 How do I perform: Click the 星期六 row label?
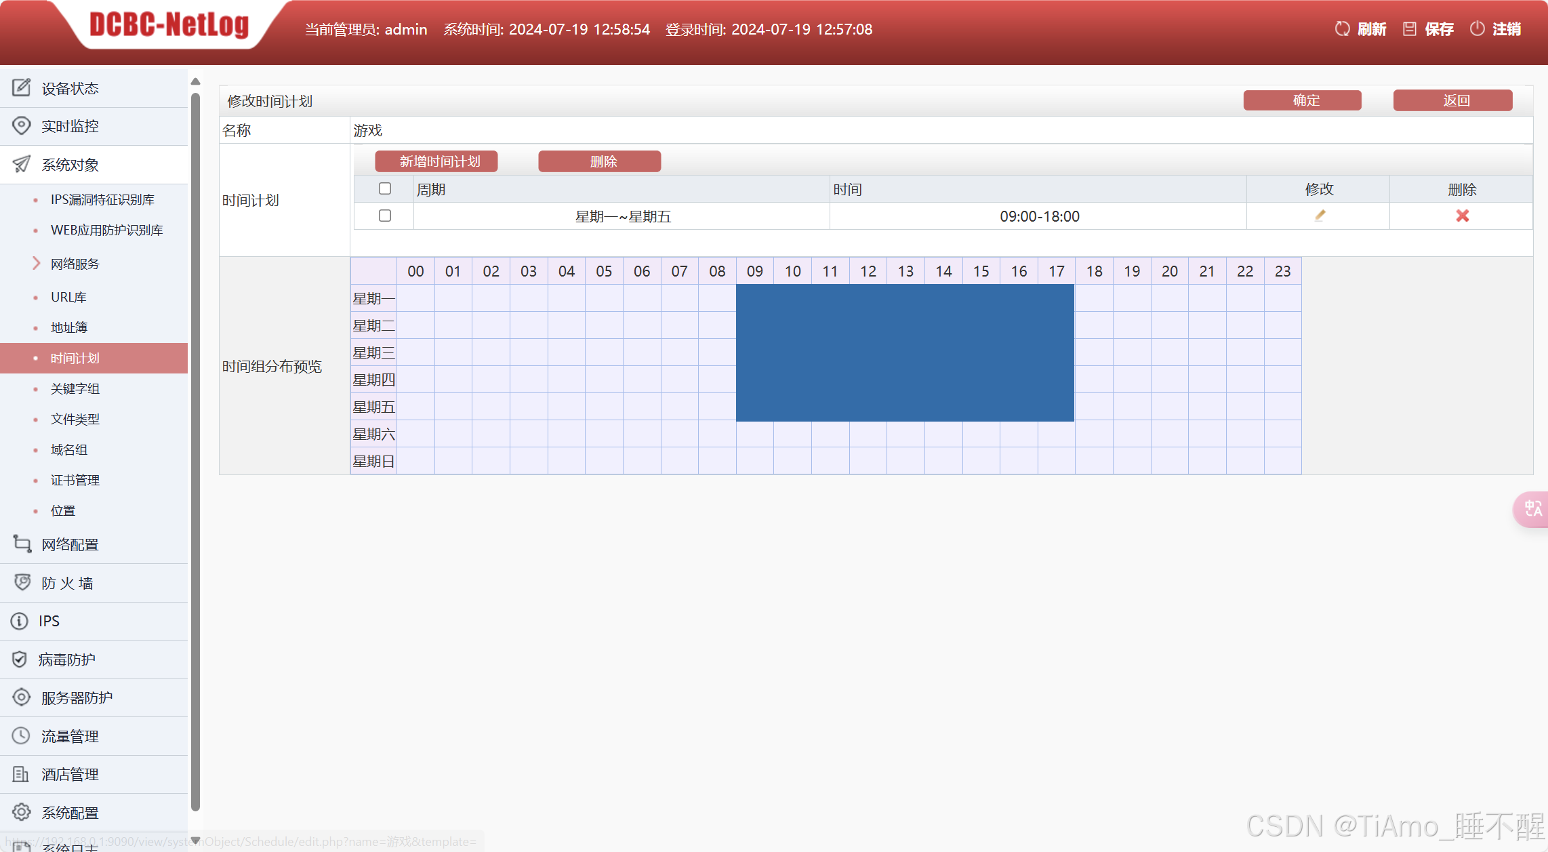point(373,434)
